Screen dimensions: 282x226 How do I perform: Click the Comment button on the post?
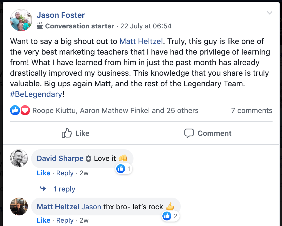208,133
